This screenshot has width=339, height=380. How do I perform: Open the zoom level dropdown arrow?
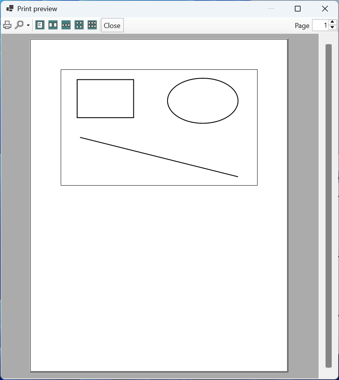point(28,25)
